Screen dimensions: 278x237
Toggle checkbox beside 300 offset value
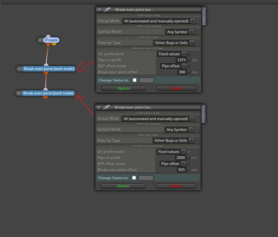[189, 72]
